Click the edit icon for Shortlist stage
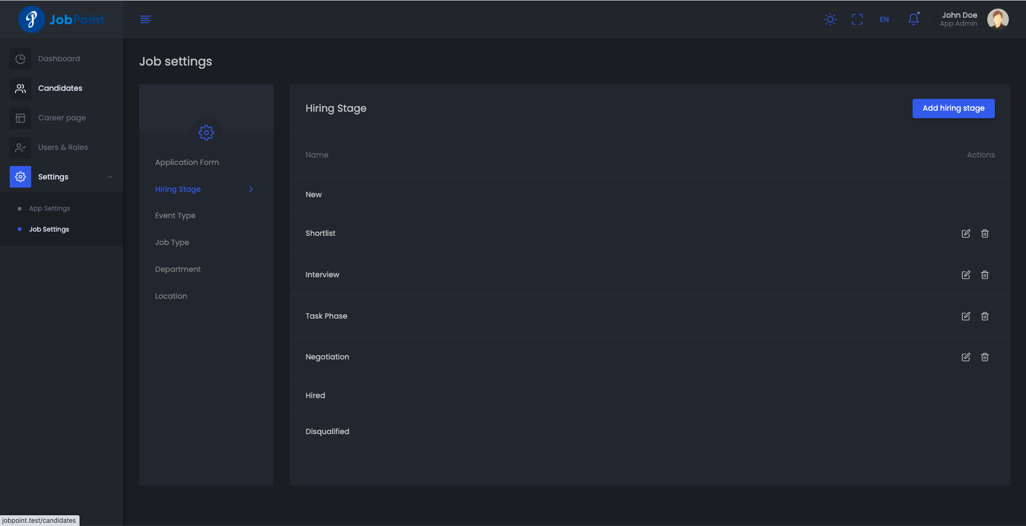Viewport: 1026px width, 526px height. 965,233
